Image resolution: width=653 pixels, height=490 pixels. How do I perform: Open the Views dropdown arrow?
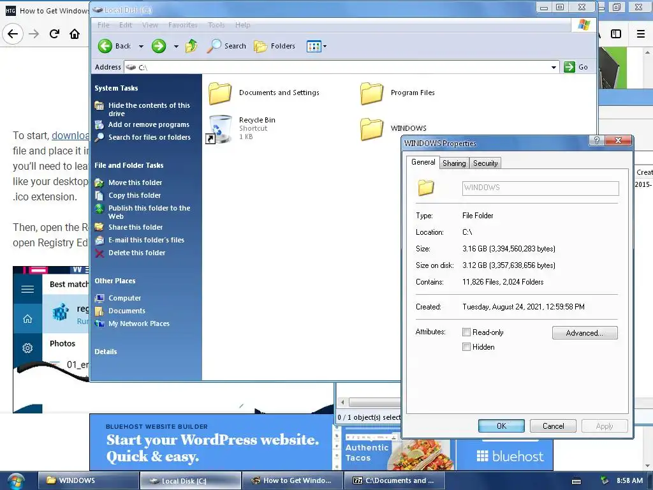[325, 46]
